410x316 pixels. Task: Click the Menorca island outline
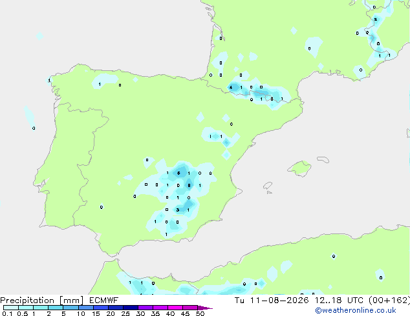pyautogui.click(x=323, y=159)
